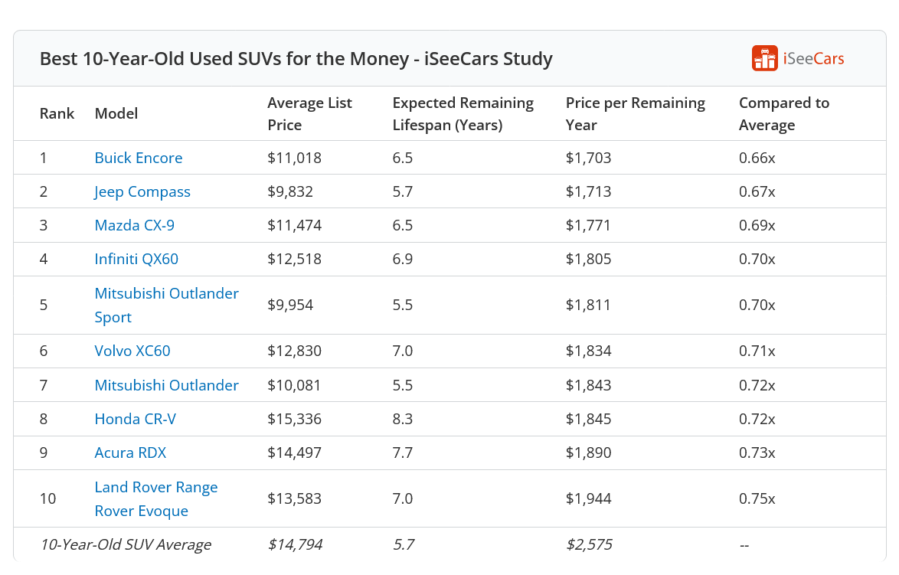Click Expected Remaining Lifespan column header
Viewport: 899px width, 575px height.
point(463,113)
